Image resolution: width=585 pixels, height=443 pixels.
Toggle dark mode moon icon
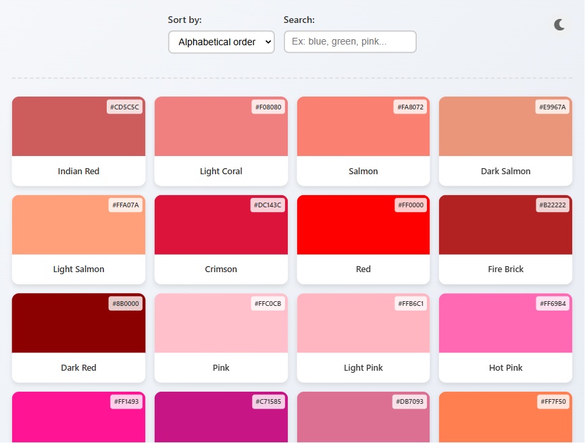pyautogui.click(x=559, y=25)
